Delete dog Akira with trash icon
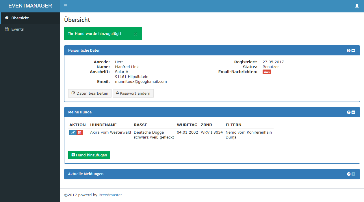 (80, 132)
